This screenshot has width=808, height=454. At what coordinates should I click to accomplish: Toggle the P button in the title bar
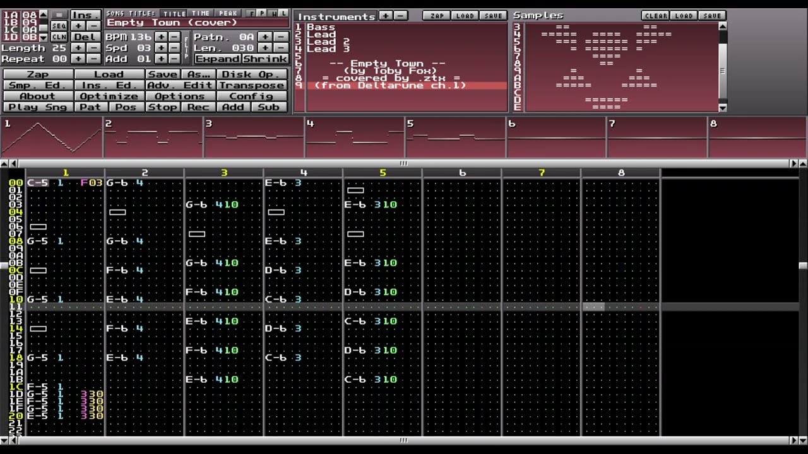[262, 13]
